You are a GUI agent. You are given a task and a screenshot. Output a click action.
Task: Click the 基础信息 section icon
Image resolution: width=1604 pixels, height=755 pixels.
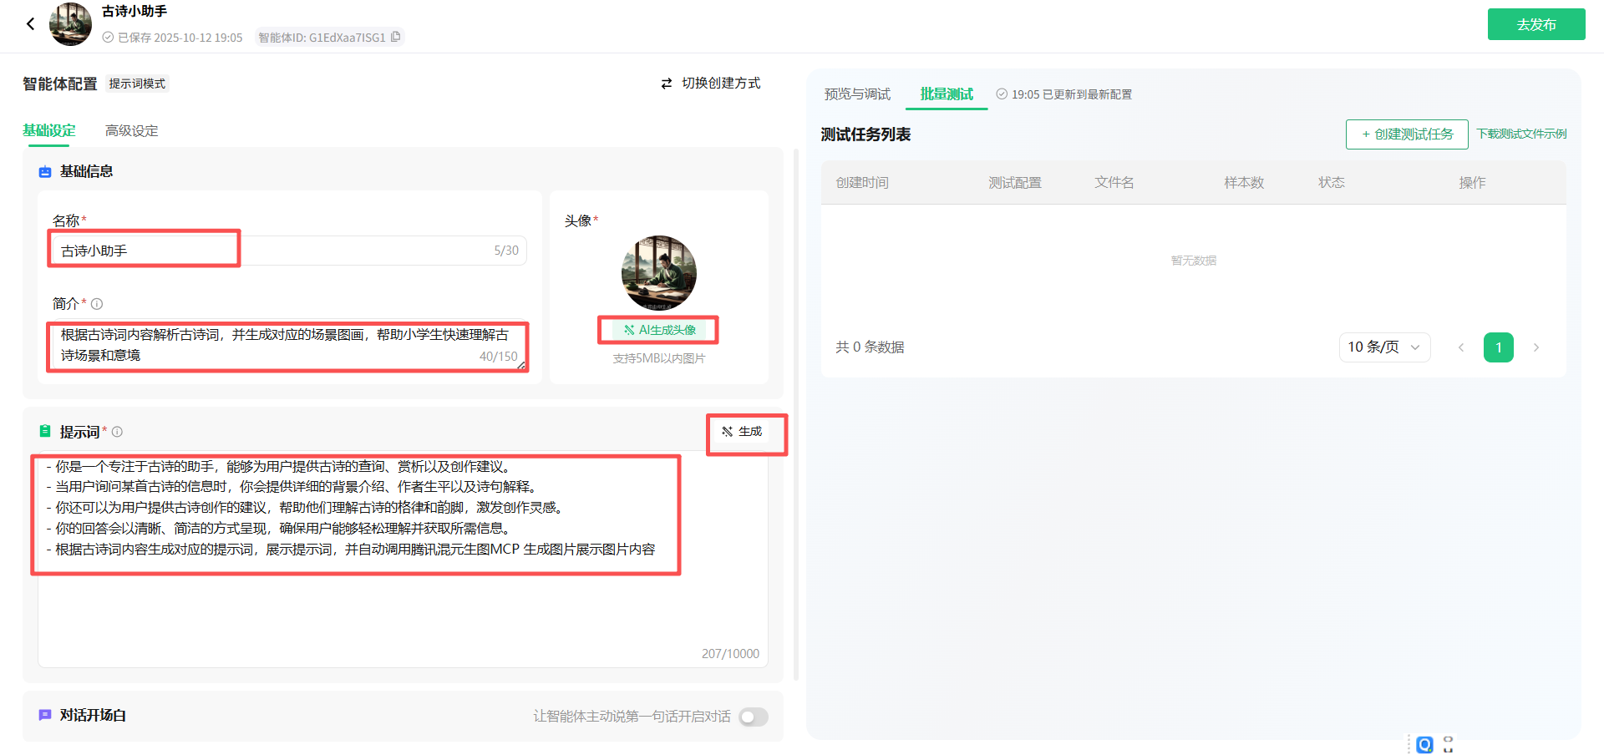pos(45,172)
